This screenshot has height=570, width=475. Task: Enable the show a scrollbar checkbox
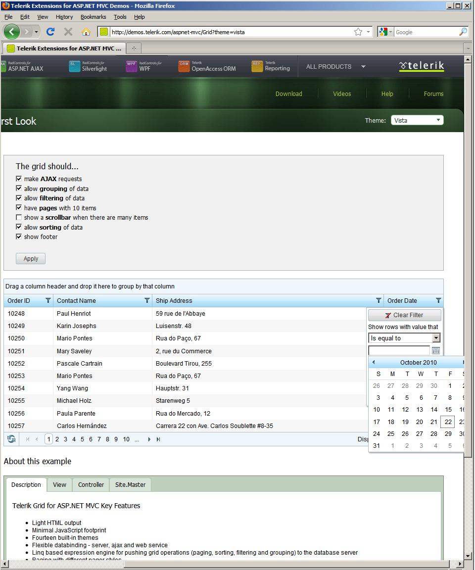coord(19,217)
